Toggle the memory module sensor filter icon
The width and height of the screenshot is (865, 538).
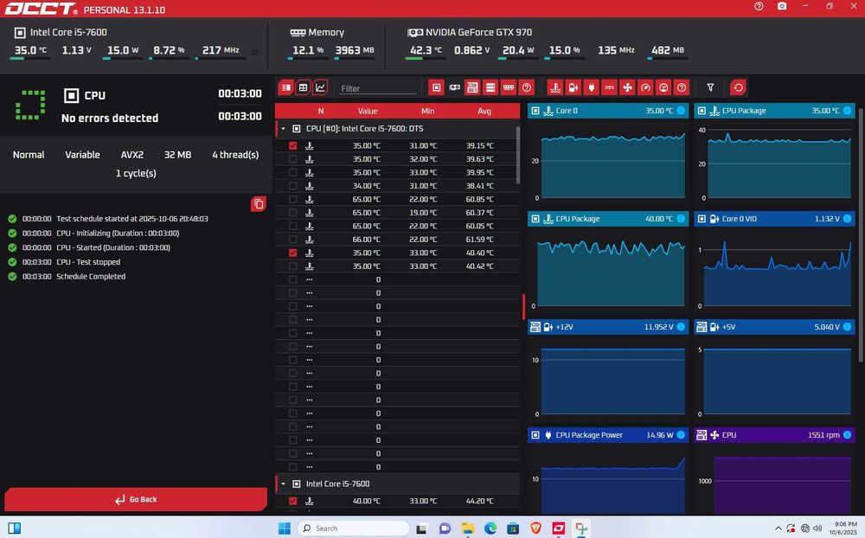click(x=509, y=87)
